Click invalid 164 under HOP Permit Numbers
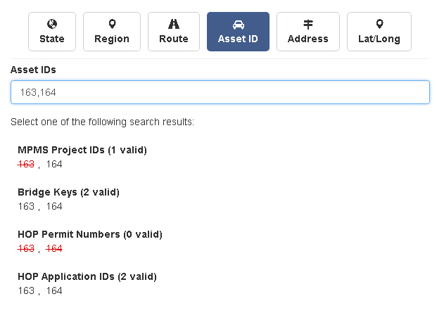437x320 pixels. [54, 248]
